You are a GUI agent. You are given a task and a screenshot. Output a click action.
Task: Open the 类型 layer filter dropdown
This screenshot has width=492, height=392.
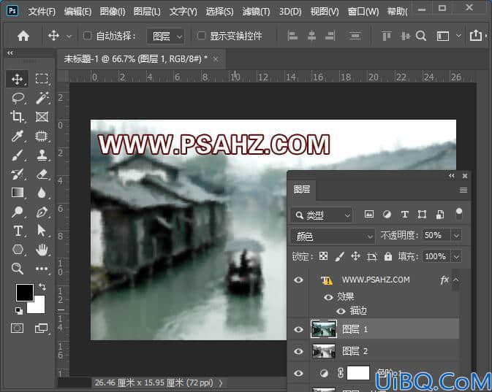[x=322, y=215]
